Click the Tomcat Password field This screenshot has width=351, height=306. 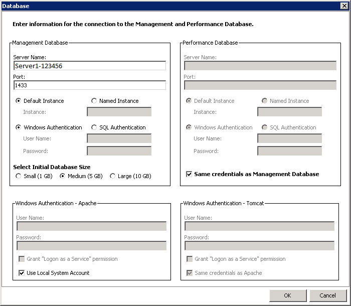tap(259, 246)
